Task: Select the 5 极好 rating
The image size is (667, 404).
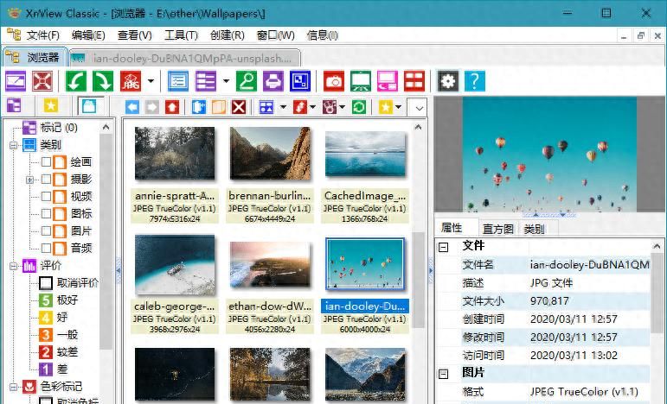Action: tap(59, 300)
